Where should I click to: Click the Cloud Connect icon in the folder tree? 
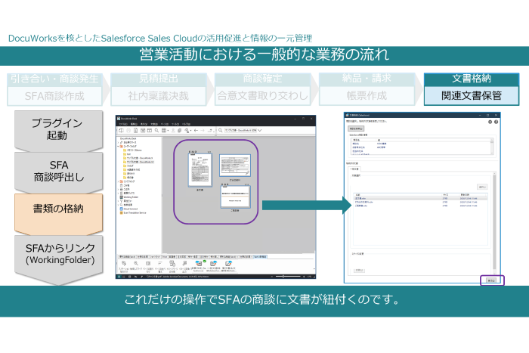(122, 209)
